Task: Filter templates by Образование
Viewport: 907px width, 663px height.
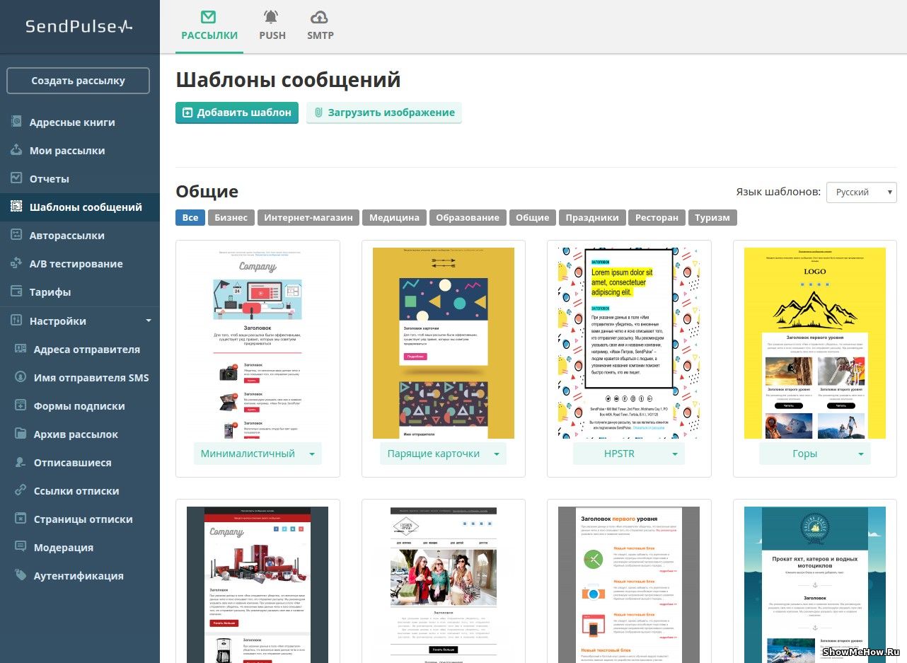Action: point(468,217)
